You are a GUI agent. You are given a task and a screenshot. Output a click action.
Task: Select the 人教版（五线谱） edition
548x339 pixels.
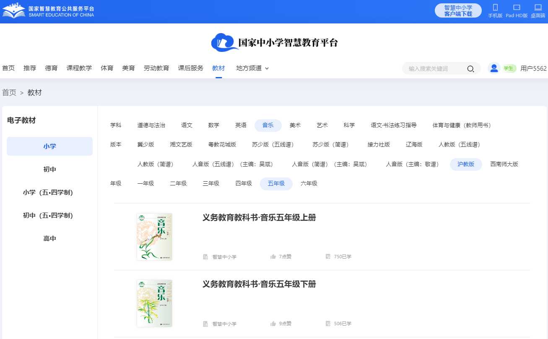(461, 144)
